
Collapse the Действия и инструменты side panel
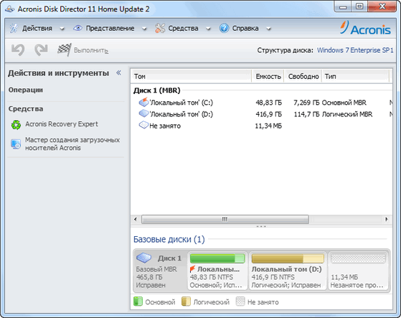(x=118, y=73)
